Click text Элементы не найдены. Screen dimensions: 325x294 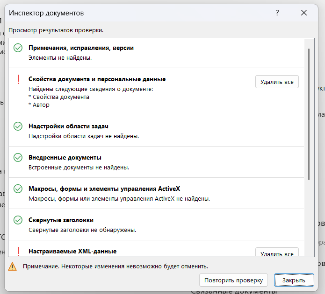tap(60, 58)
